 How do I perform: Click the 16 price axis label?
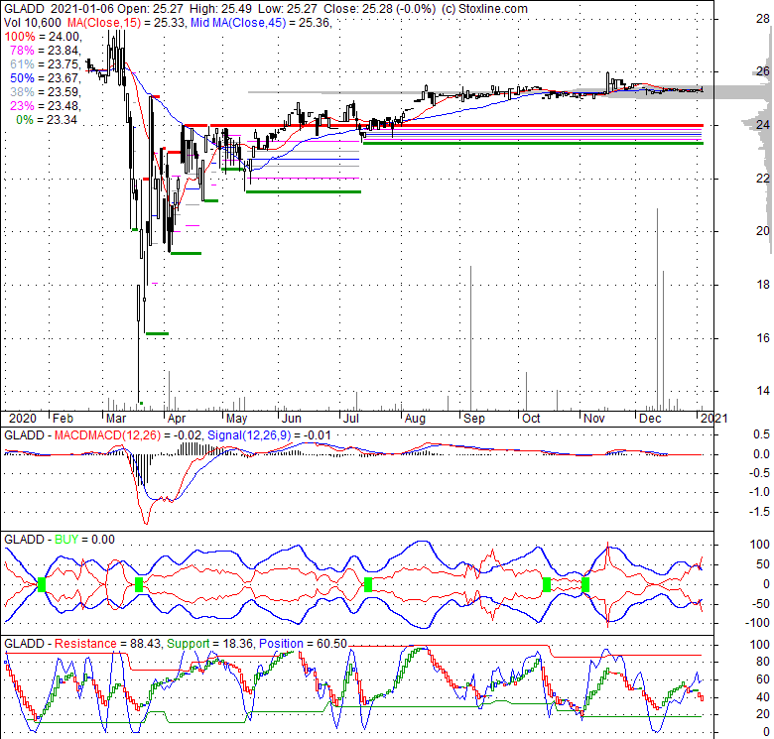763,337
